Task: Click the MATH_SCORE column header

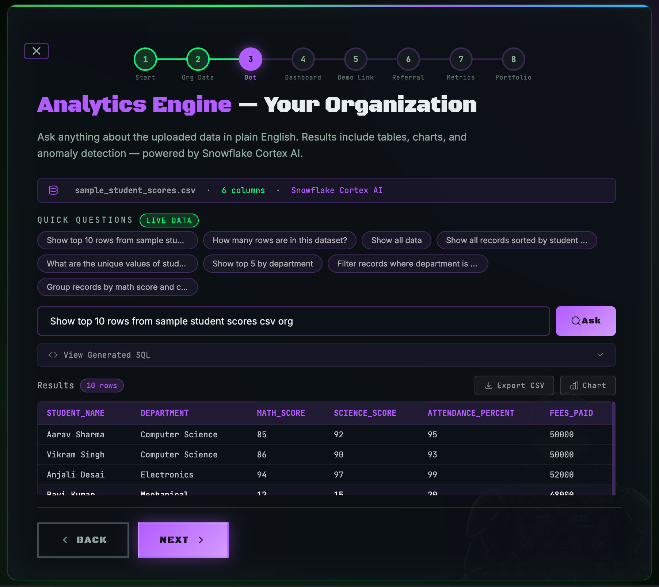Action: (281, 413)
